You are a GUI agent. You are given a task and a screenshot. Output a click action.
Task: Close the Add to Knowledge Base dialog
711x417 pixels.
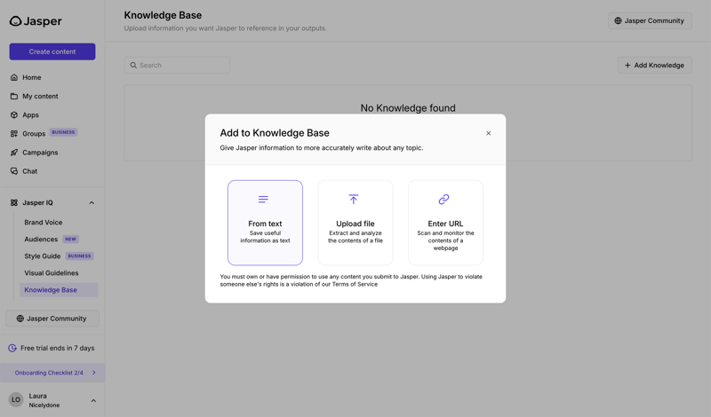click(x=488, y=133)
